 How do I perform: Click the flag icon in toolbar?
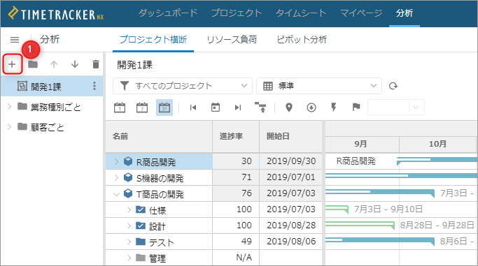click(x=356, y=107)
